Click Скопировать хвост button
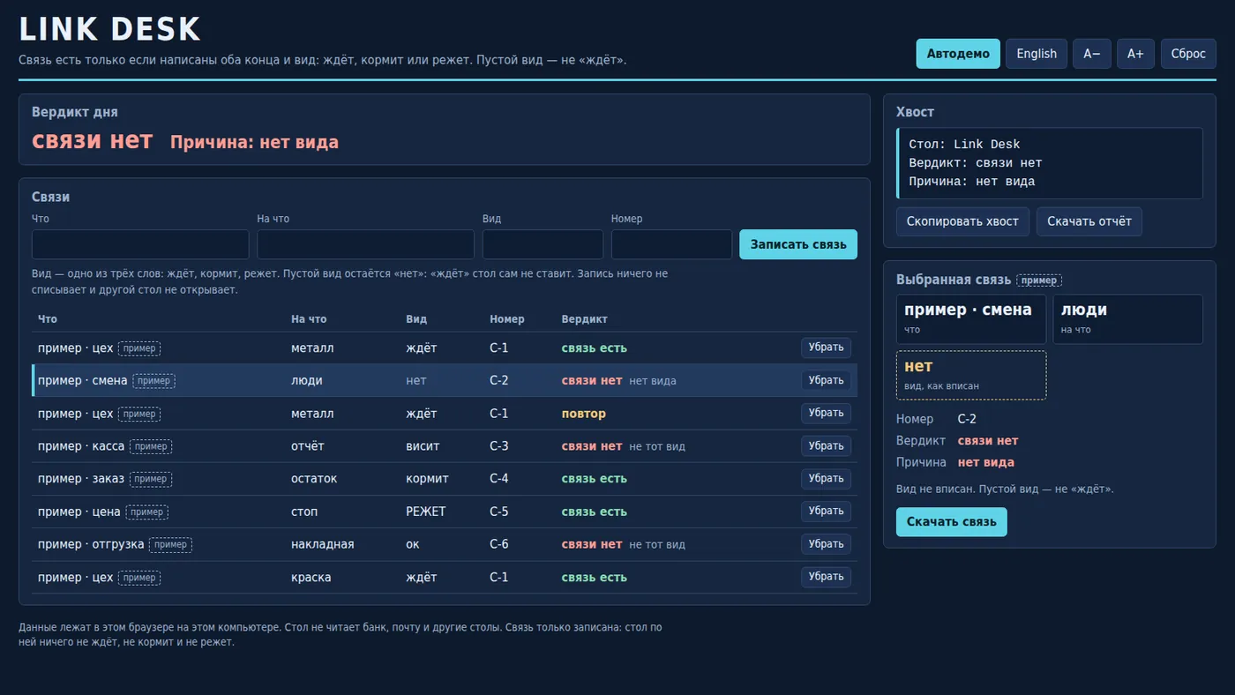The height and width of the screenshot is (695, 1235). [962, 221]
